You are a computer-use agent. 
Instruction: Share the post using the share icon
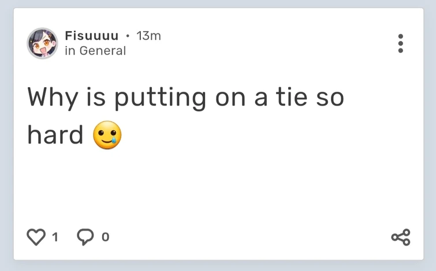pos(400,237)
